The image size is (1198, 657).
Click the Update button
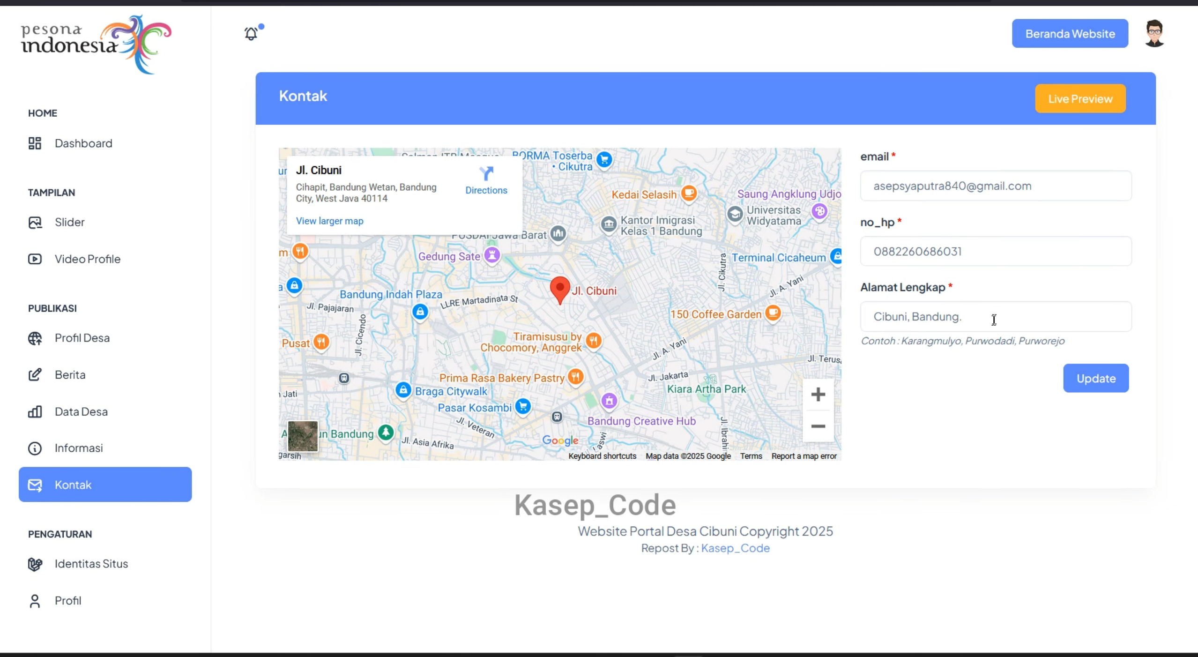click(x=1095, y=378)
